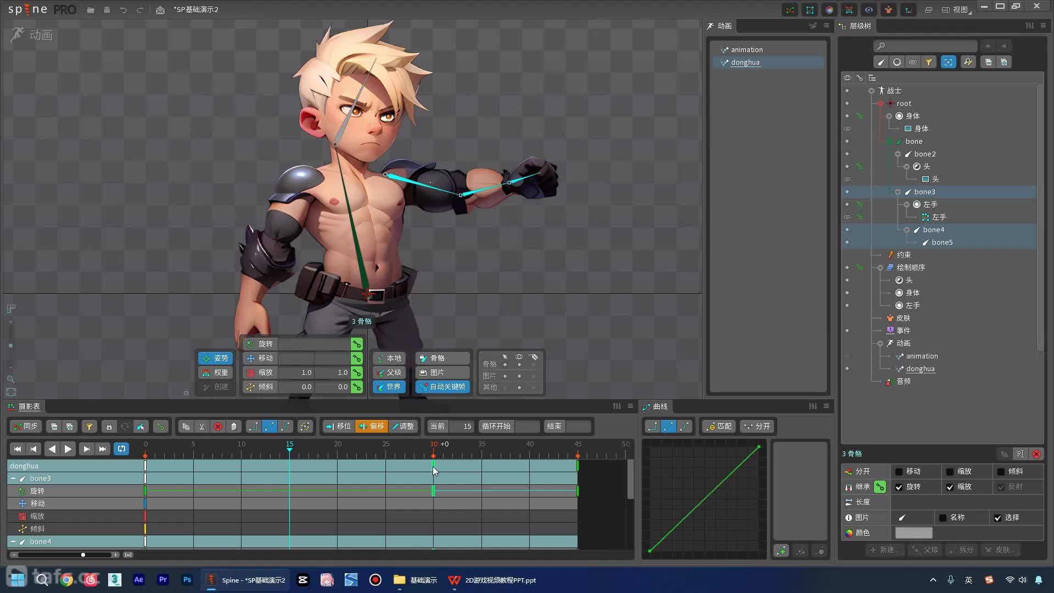This screenshot has height=593, width=1054.
Task: Click the 循环开始 loop start field
Action: (528, 426)
